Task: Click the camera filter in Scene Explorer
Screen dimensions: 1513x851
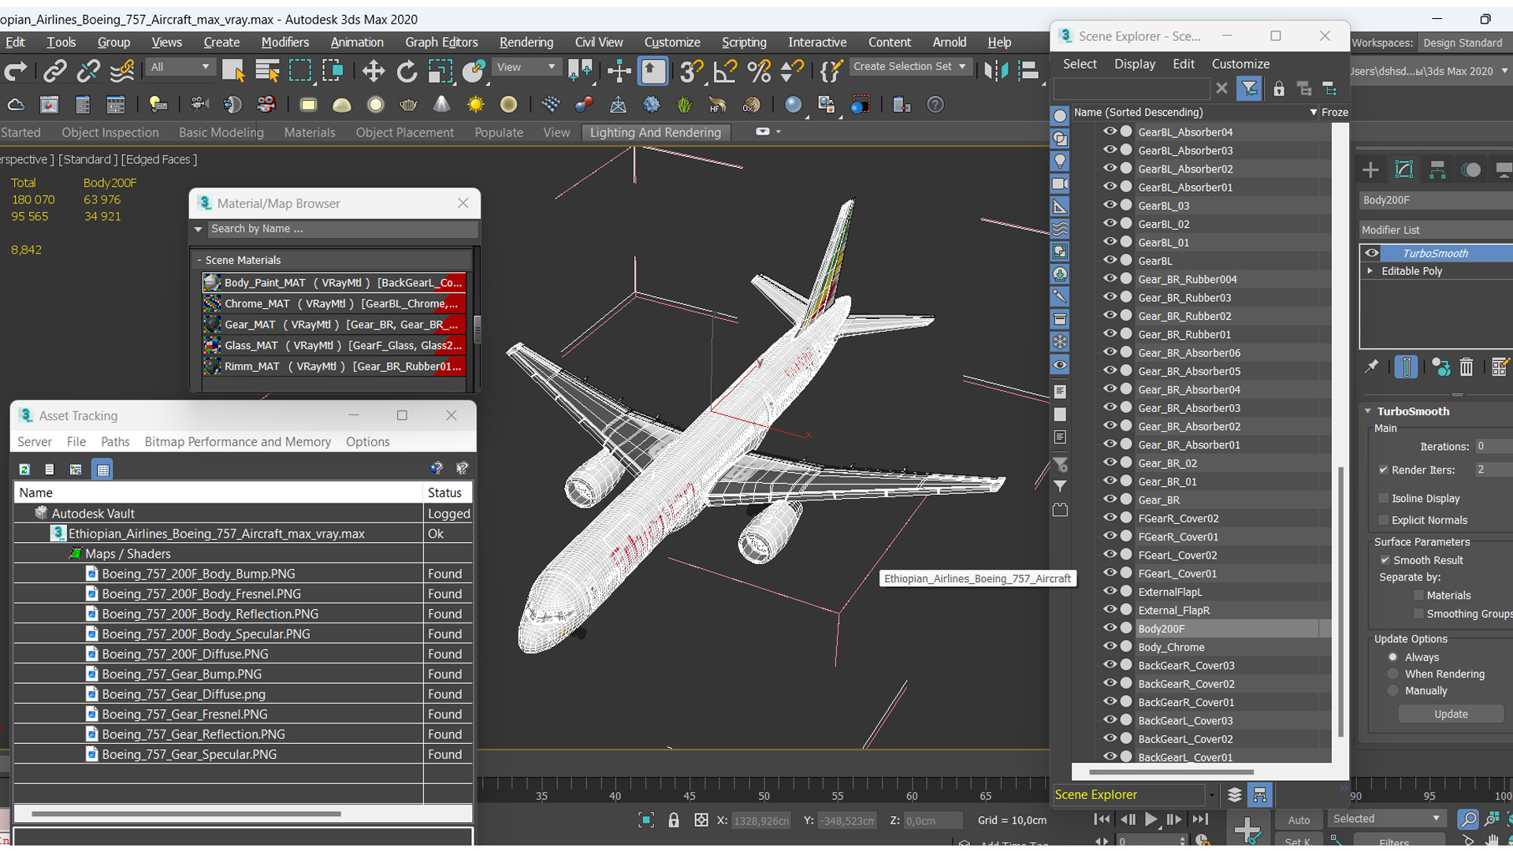Action: (x=1060, y=184)
